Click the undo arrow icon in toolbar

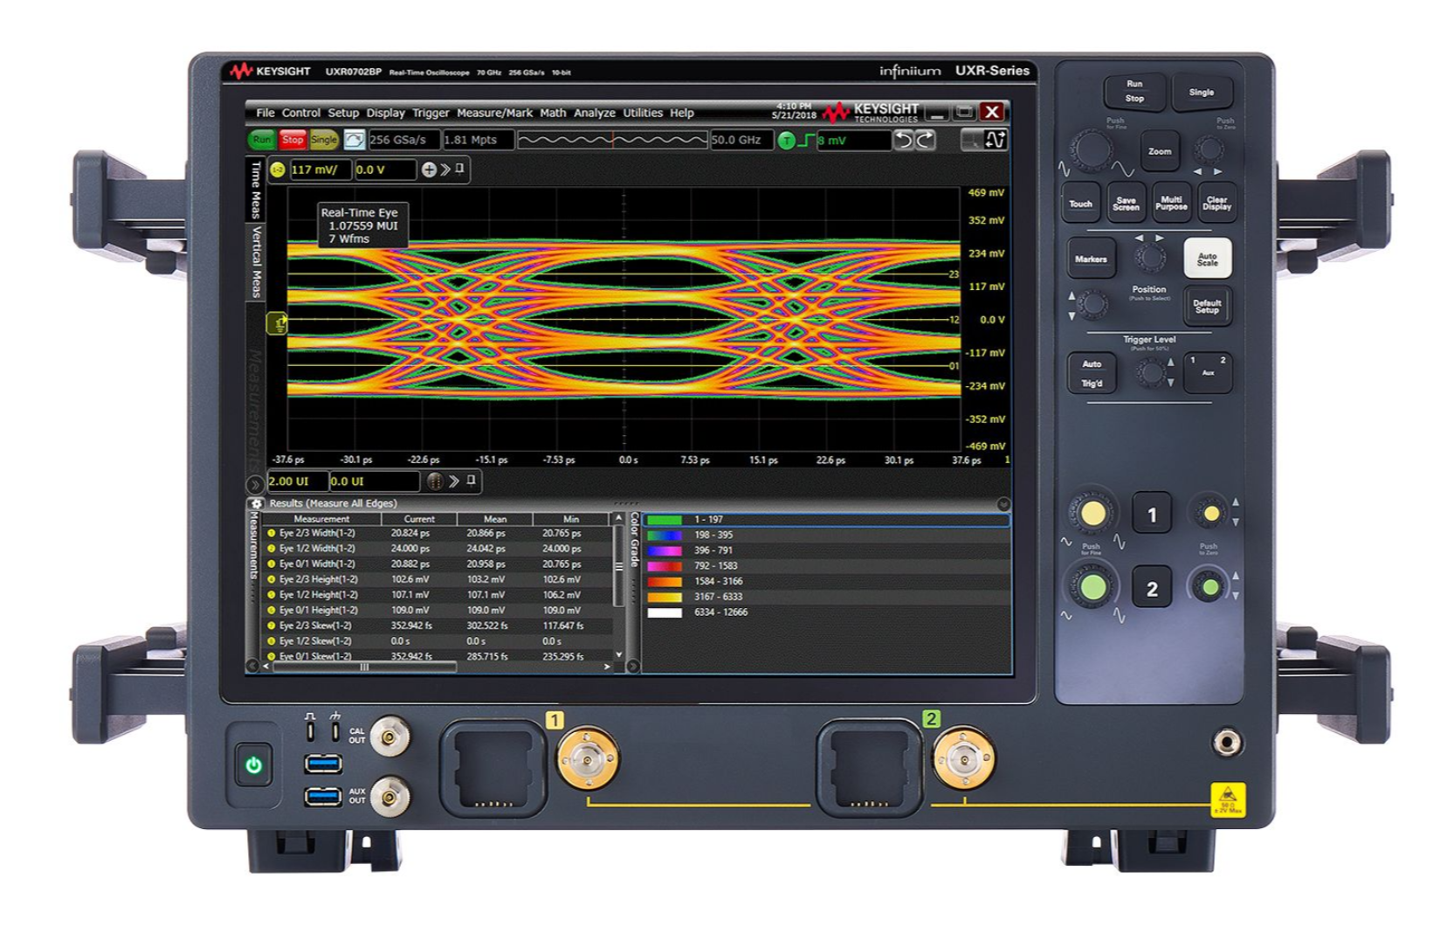click(x=904, y=140)
